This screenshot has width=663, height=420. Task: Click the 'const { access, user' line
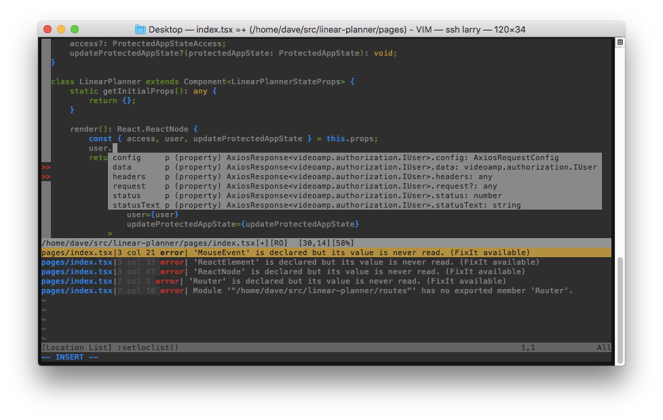point(233,138)
